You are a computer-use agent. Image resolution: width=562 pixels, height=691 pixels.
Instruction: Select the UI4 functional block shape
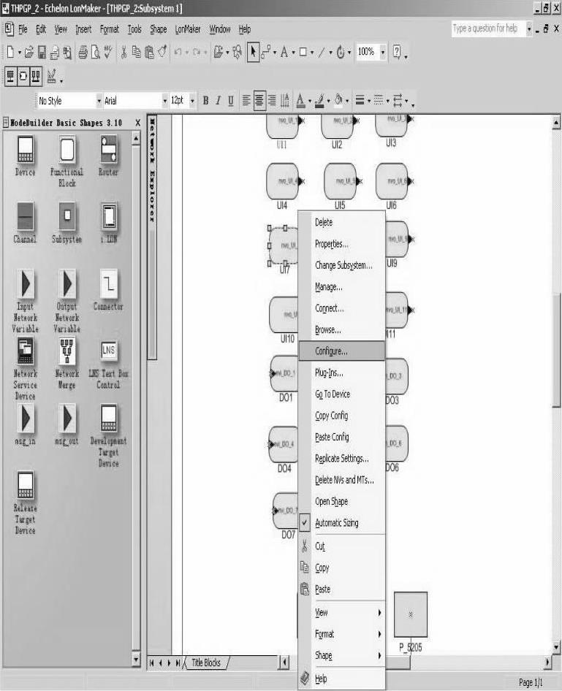283,182
